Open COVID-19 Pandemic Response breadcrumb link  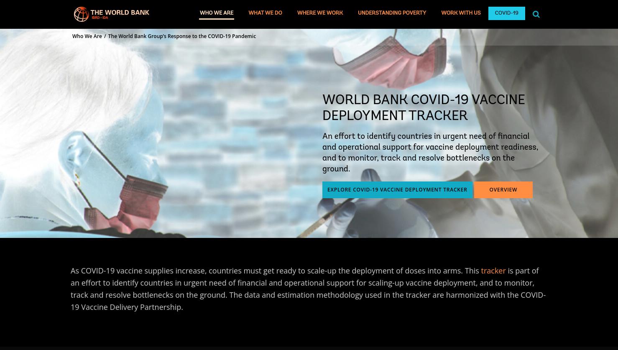182,36
